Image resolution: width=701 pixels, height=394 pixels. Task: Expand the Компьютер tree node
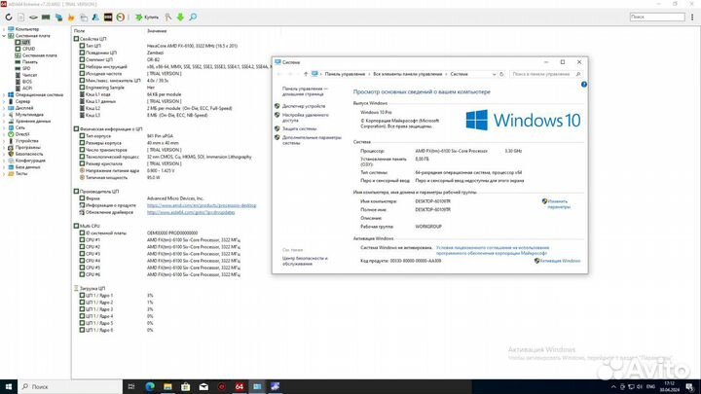(4, 29)
